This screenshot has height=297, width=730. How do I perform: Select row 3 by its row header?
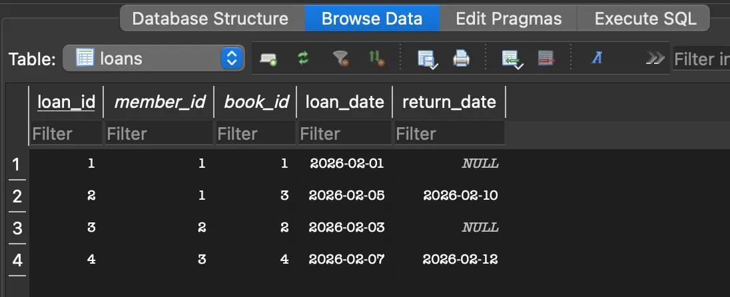pos(17,228)
